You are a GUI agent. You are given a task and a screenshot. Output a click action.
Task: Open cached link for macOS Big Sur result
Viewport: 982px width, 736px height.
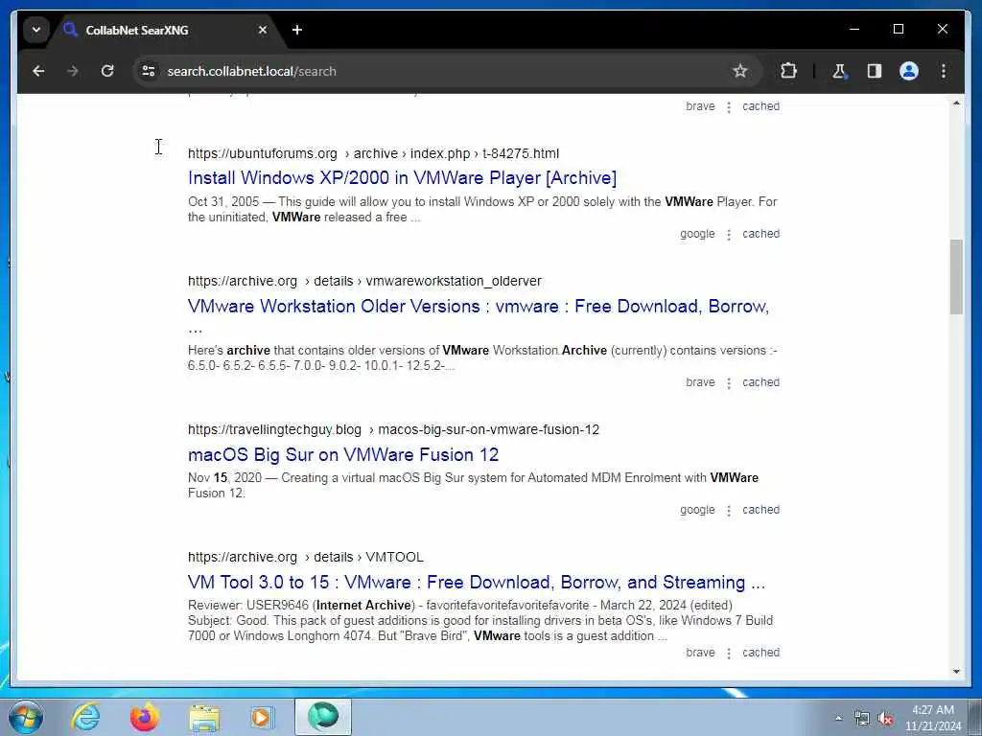(760, 510)
